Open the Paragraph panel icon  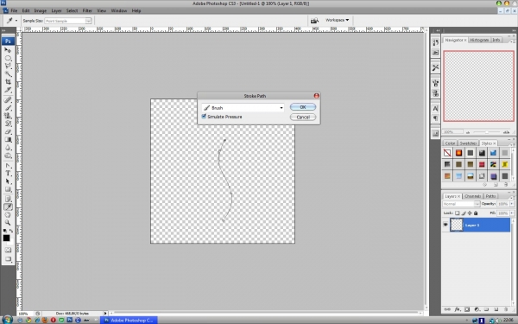(x=435, y=118)
